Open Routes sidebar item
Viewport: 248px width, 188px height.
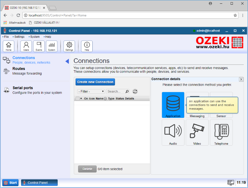(22, 71)
